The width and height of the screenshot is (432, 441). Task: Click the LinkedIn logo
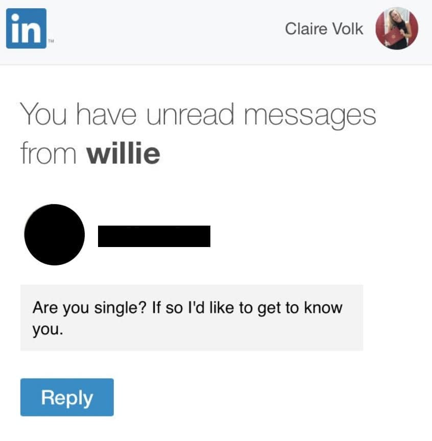[26, 29]
